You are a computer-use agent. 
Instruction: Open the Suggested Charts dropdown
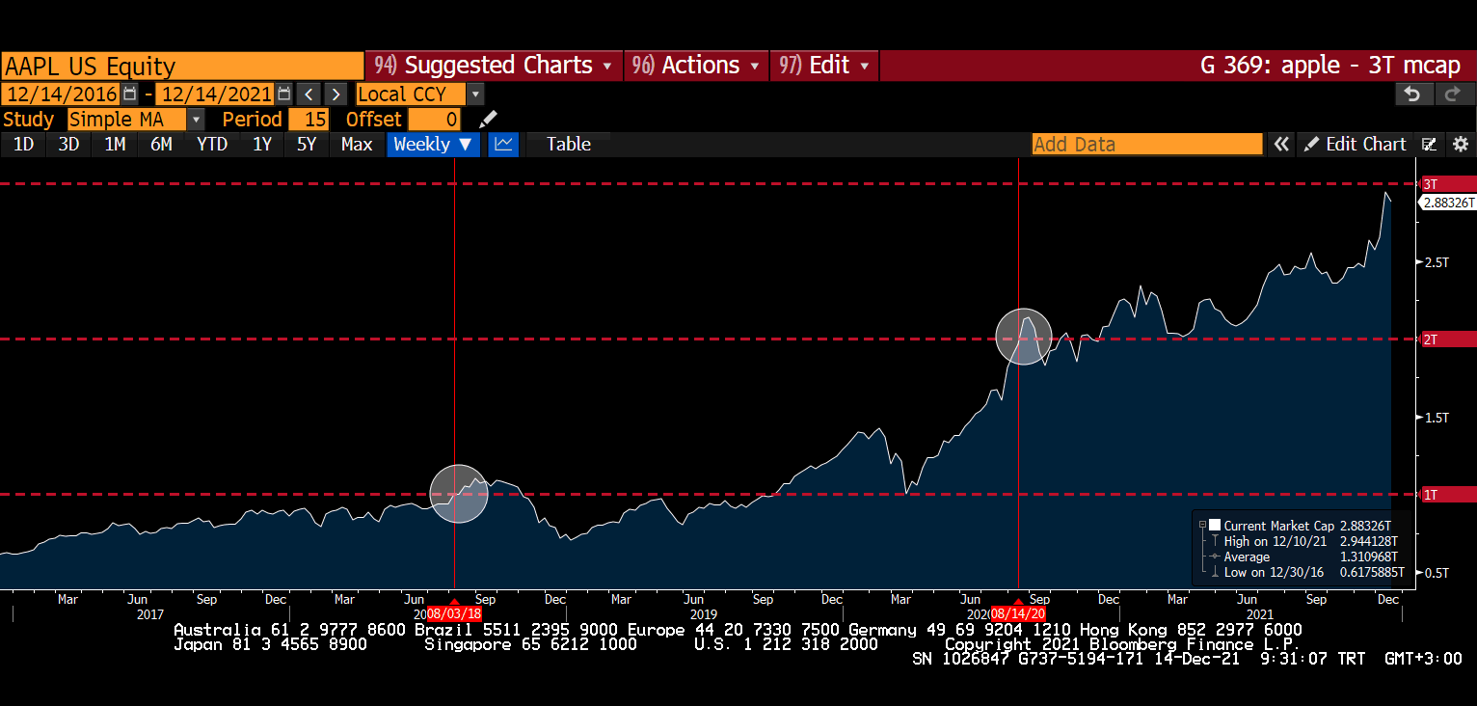click(x=494, y=65)
